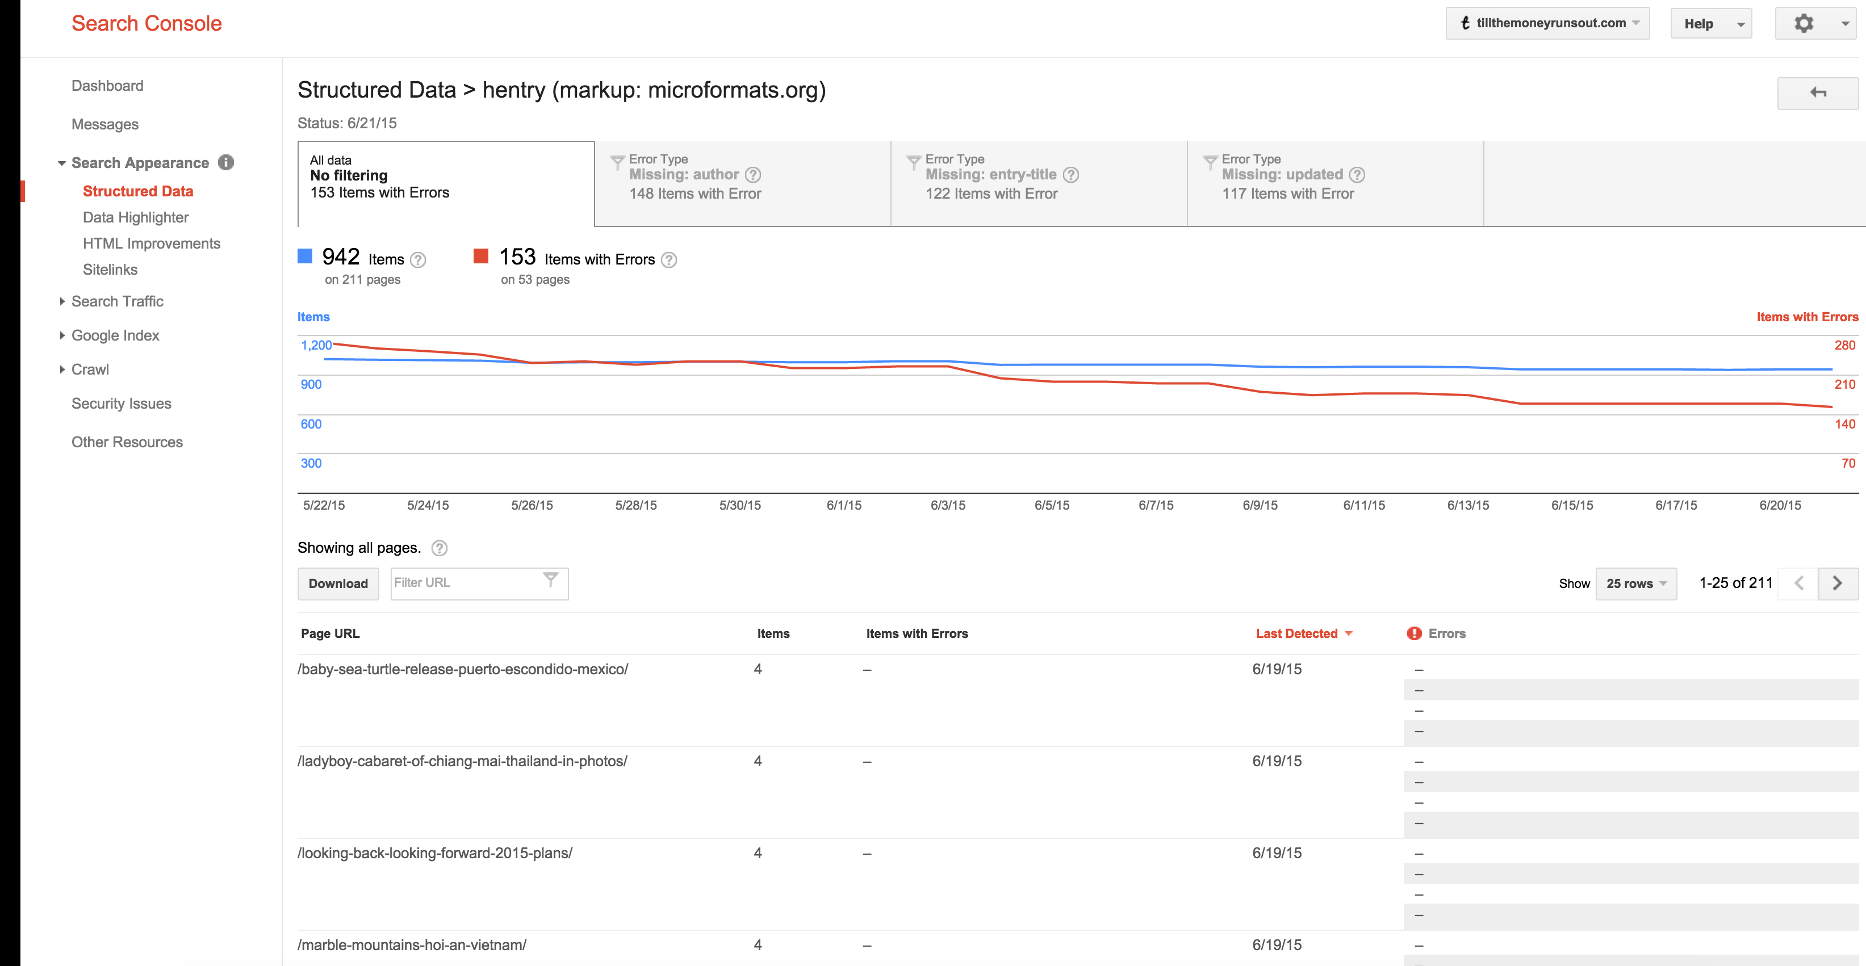Open Data Highlighter in the sidebar

pos(136,217)
